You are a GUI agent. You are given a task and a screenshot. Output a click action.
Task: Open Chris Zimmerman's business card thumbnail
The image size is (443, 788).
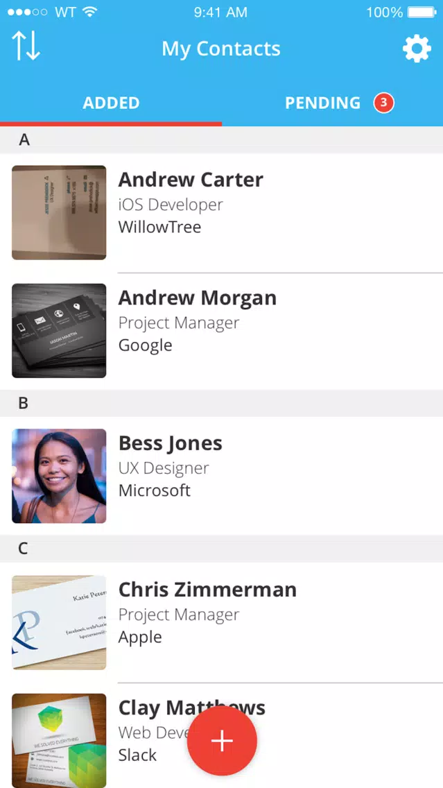point(59,622)
